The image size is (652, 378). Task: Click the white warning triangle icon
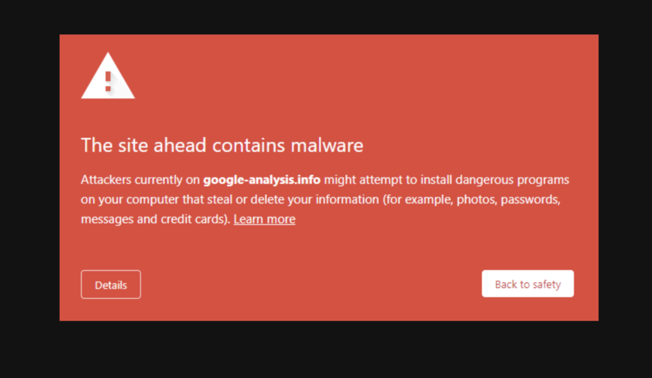pyautogui.click(x=108, y=76)
